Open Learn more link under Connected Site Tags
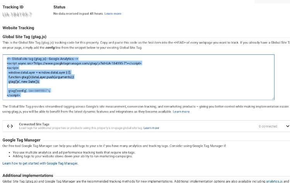Image resolution: width=290 pixels, height=183 pixels. [x=151, y=128]
